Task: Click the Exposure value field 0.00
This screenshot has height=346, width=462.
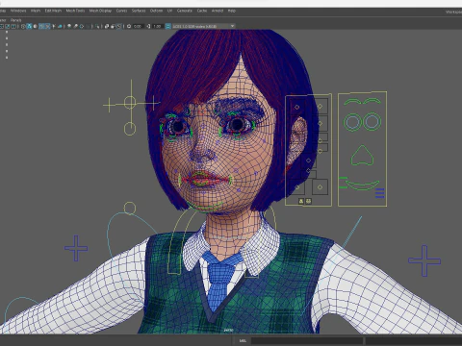Action: click(138, 26)
